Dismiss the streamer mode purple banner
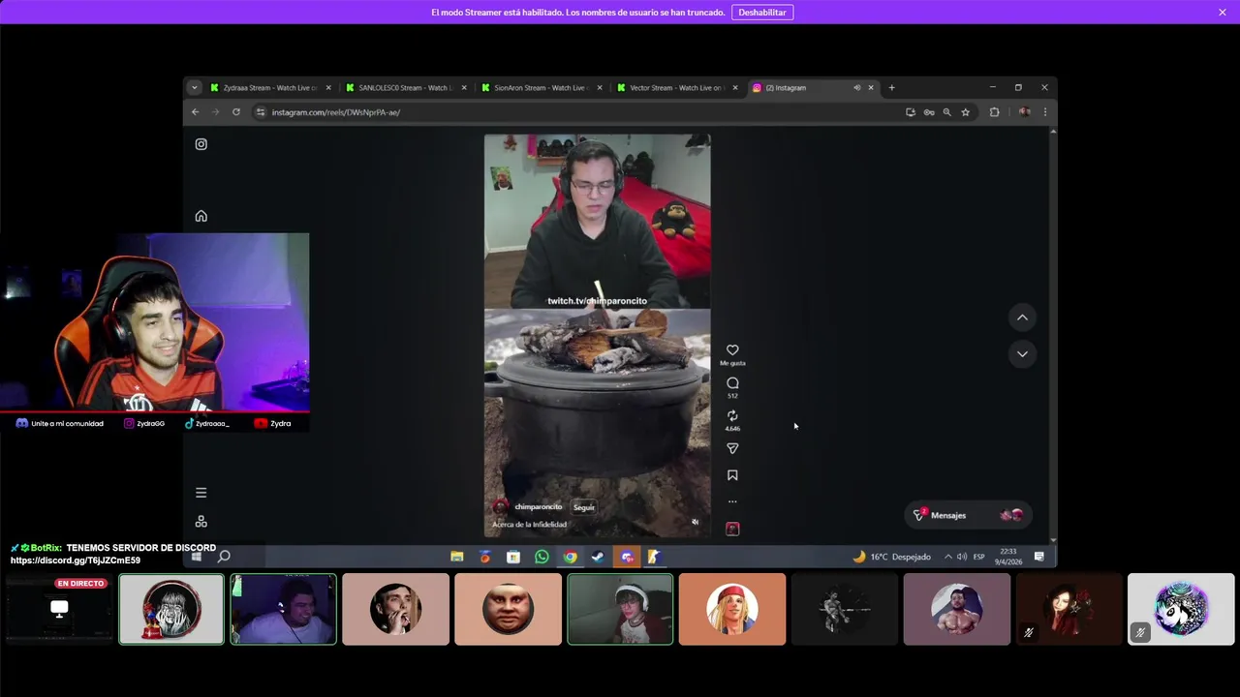 (1223, 13)
